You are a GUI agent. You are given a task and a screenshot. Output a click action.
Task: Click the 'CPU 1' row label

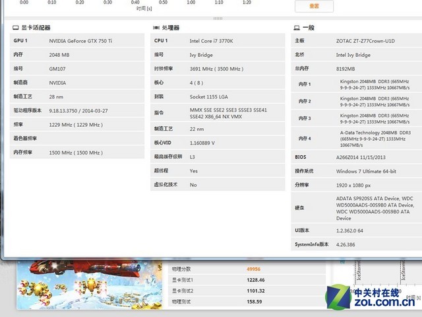coord(161,41)
